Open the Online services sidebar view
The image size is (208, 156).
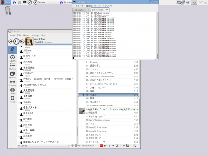click(x=12, y=91)
